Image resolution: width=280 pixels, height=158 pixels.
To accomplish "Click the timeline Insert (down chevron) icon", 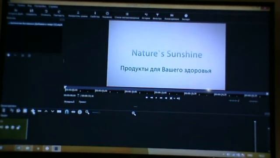I will 52,111.
